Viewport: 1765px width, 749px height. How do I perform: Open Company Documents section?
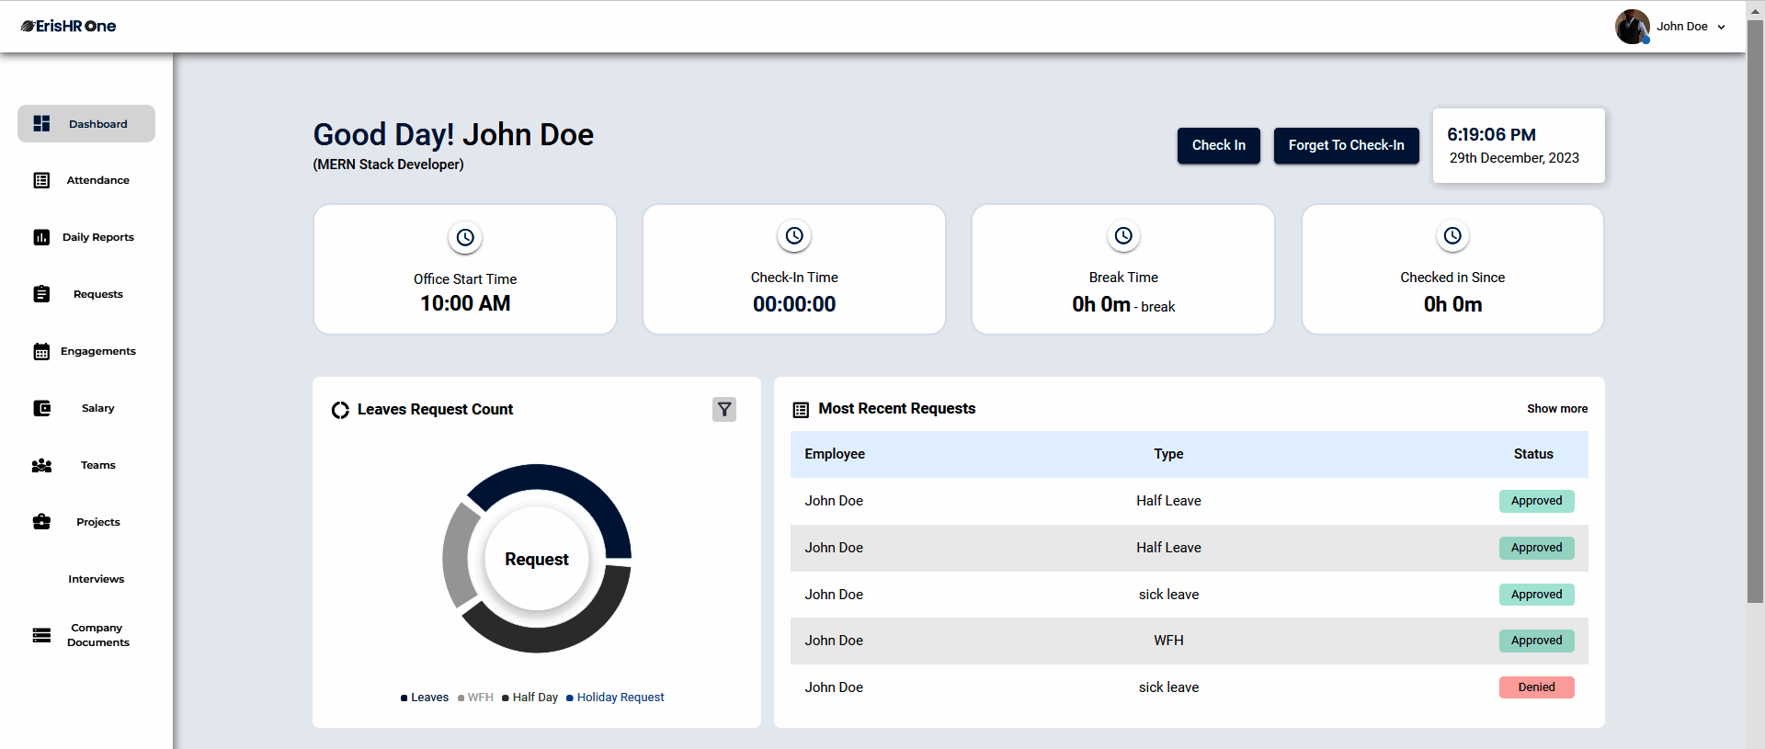click(86, 635)
